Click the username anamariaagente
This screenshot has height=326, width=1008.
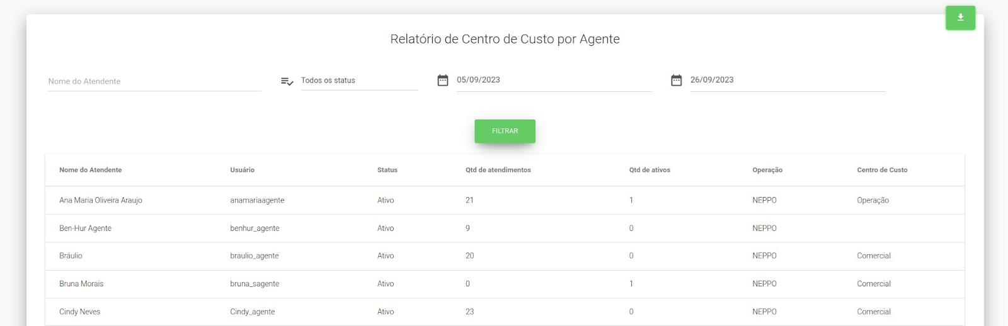257,200
